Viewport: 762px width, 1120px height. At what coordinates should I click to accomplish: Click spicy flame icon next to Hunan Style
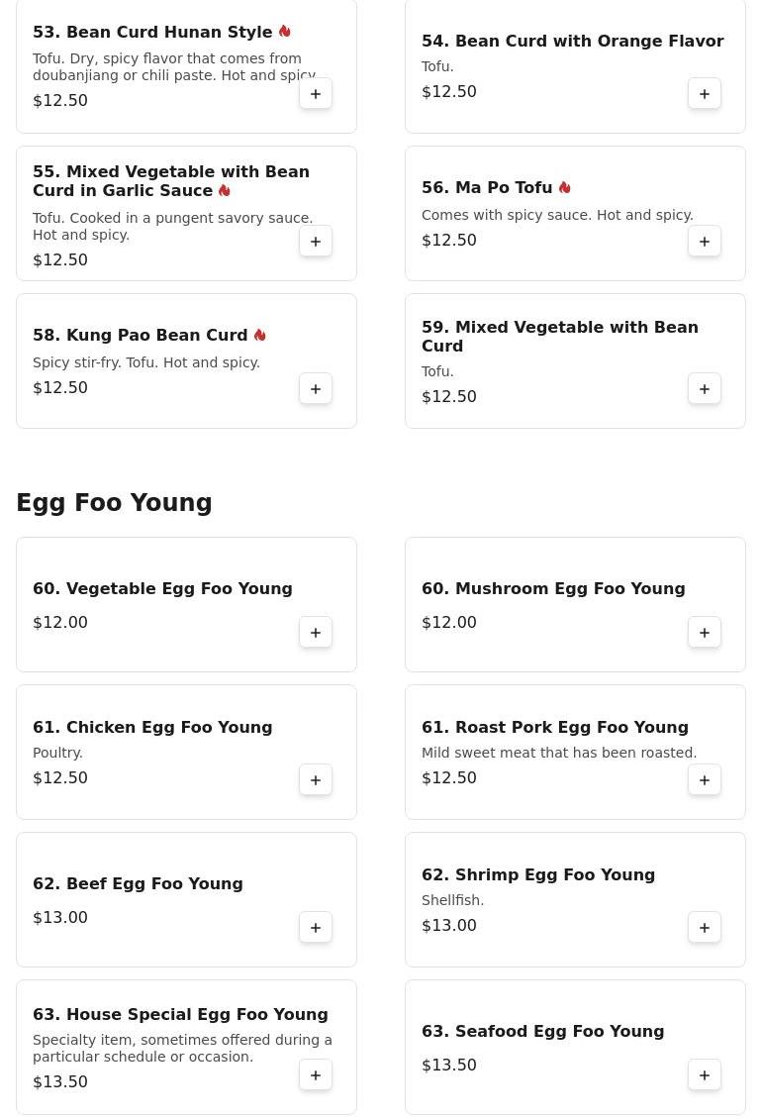click(285, 32)
